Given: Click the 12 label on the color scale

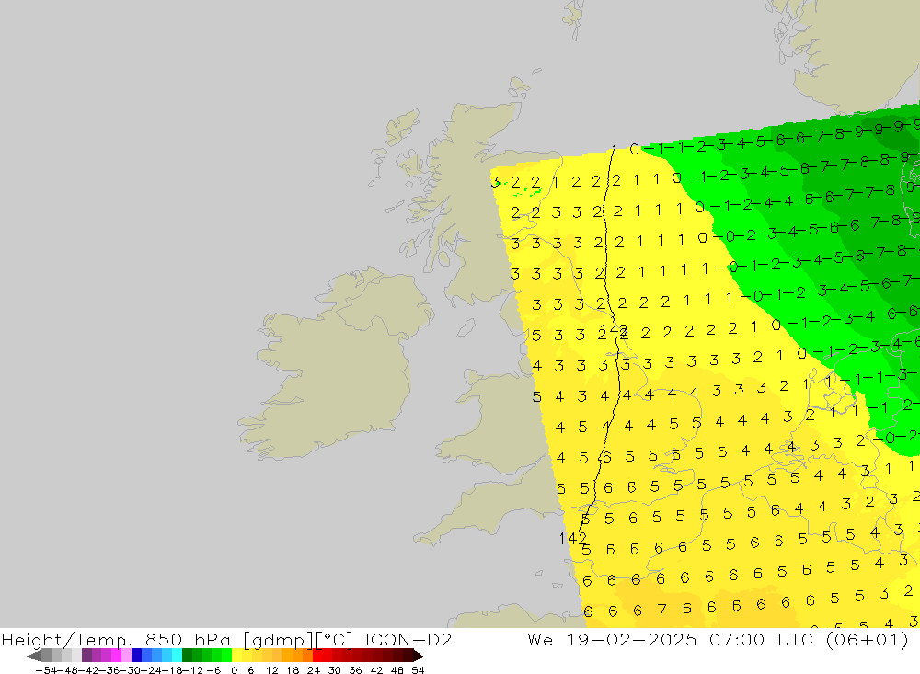Looking at the screenshot, I should (271, 670).
